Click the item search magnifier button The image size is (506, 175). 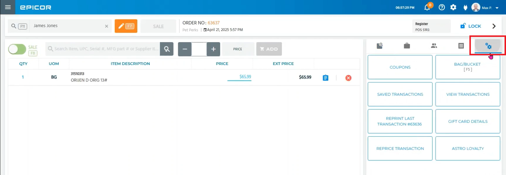[x=167, y=49]
